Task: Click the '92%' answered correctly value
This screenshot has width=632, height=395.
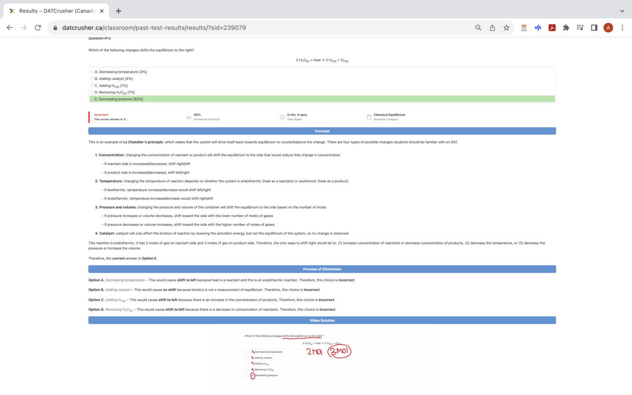Action: (197, 115)
